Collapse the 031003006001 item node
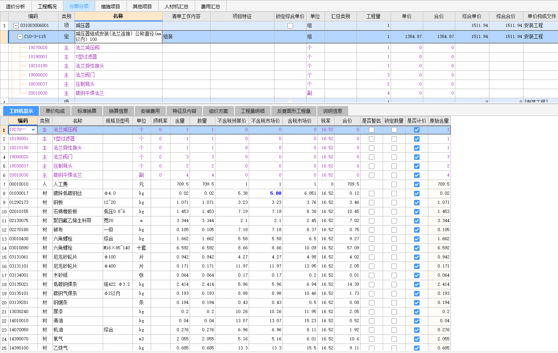The height and width of the screenshot is (353, 558). (16, 25)
